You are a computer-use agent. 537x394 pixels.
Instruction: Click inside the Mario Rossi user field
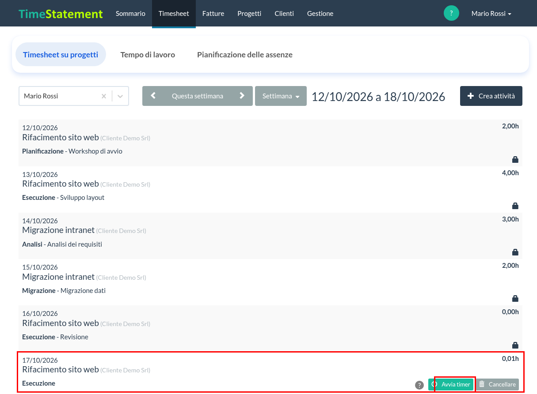click(74, 96)
